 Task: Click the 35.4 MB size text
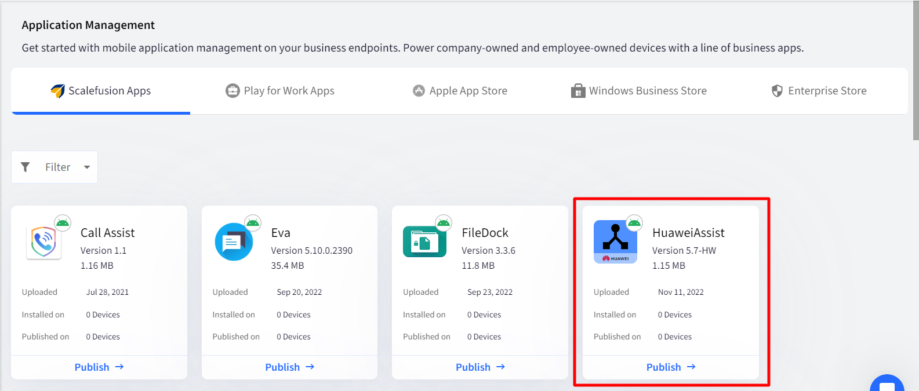tap(288, 266)
